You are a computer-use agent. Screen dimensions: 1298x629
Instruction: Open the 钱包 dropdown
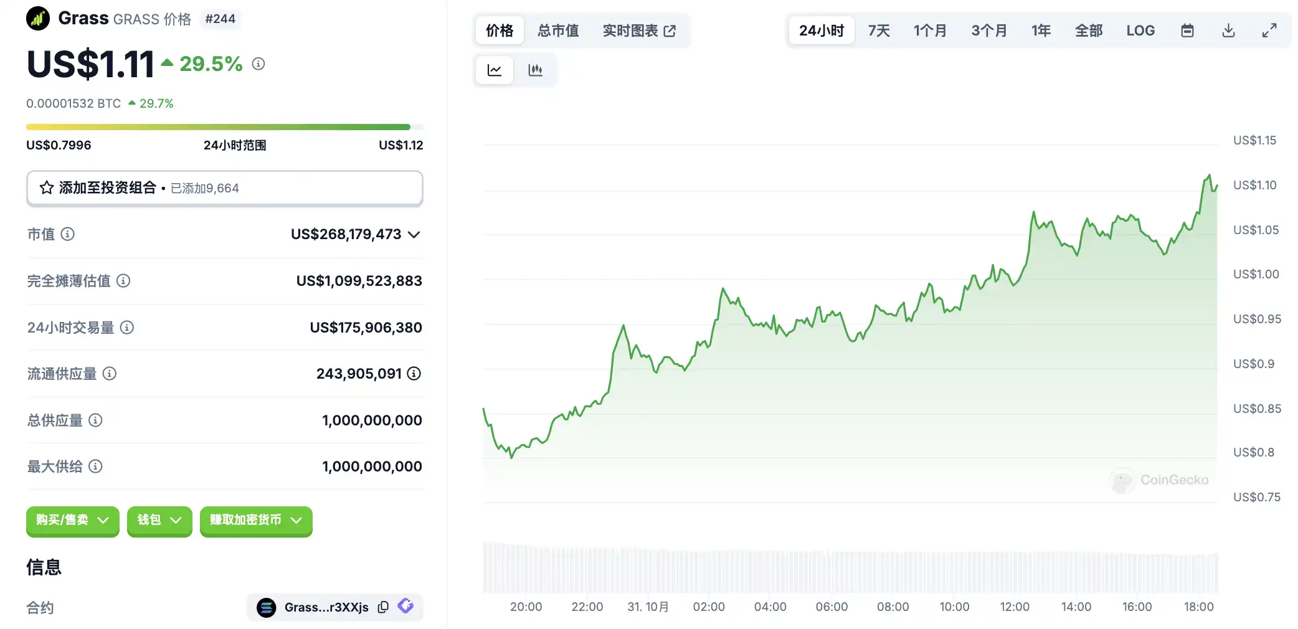(x=159, y=520)
